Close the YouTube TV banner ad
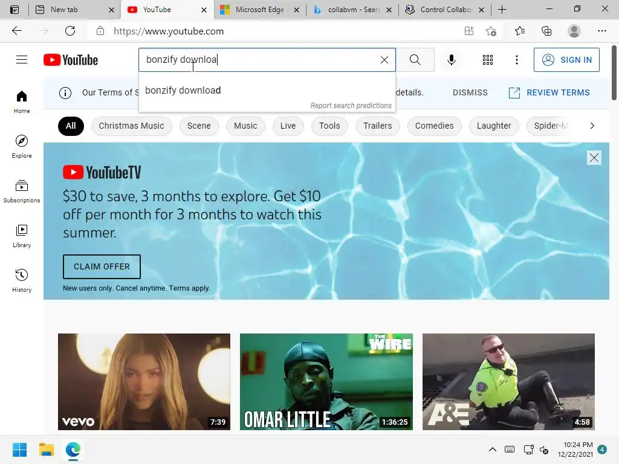Screen dimensions: 619x464 pyautogui.click(x=594, y=158)
